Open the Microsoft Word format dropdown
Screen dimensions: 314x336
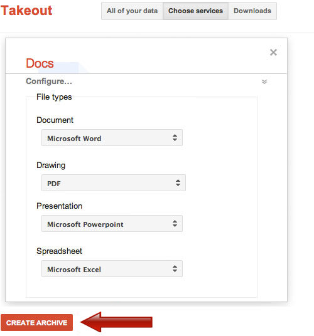click(112, 137)
